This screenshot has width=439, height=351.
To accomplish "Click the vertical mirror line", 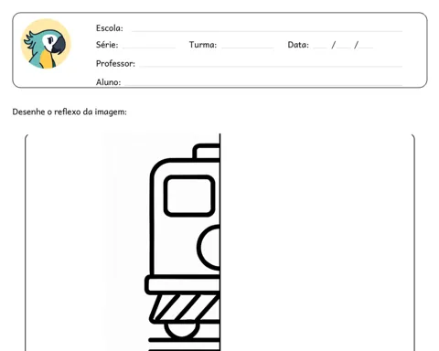I will click(219, 242).
